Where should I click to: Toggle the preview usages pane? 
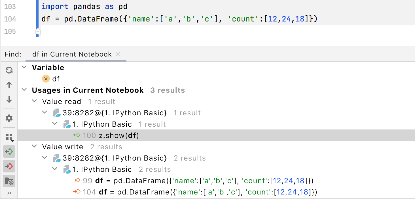(x=9, y=181)
